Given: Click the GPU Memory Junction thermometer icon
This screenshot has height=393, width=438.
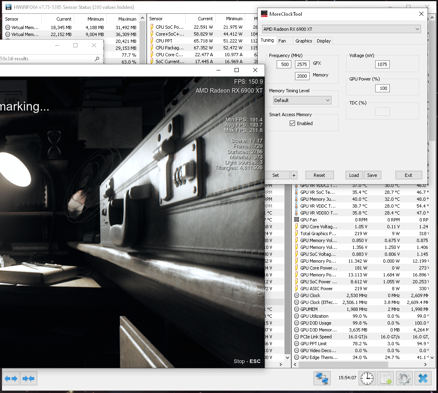Looking at the screenshot, I should pos(297,199).
